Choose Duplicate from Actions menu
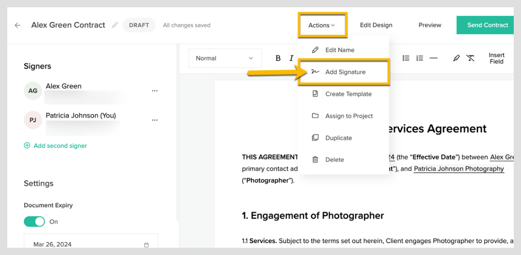Image resolution: width=521 pixels, height=255 pixels. 343,138
